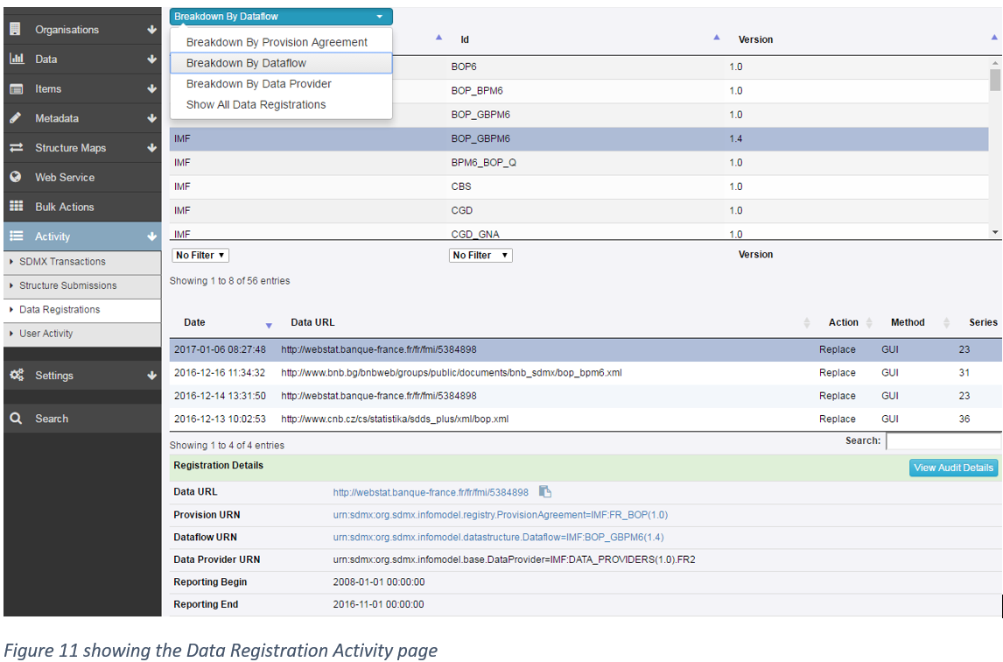Open the Provision URN link for FR_BOP
This screenshot has width=1003, height=662.
(500, 515)
